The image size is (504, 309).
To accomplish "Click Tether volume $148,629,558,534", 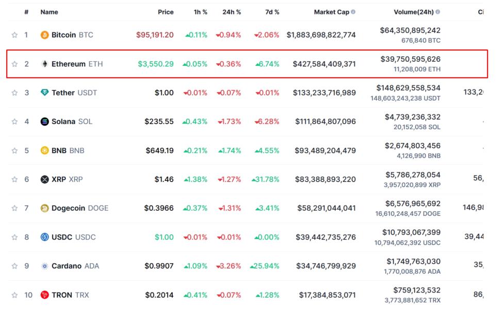I will tap(409, 88).
